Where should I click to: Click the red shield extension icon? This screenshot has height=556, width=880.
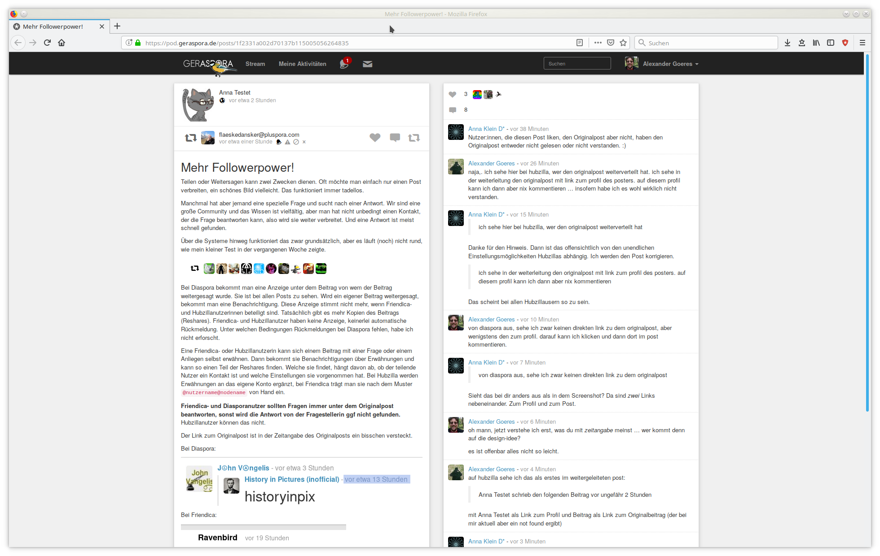845,43
